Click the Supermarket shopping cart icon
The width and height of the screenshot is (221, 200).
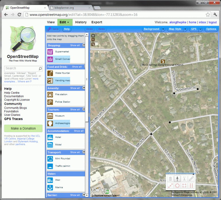click(x=50, y=52)
